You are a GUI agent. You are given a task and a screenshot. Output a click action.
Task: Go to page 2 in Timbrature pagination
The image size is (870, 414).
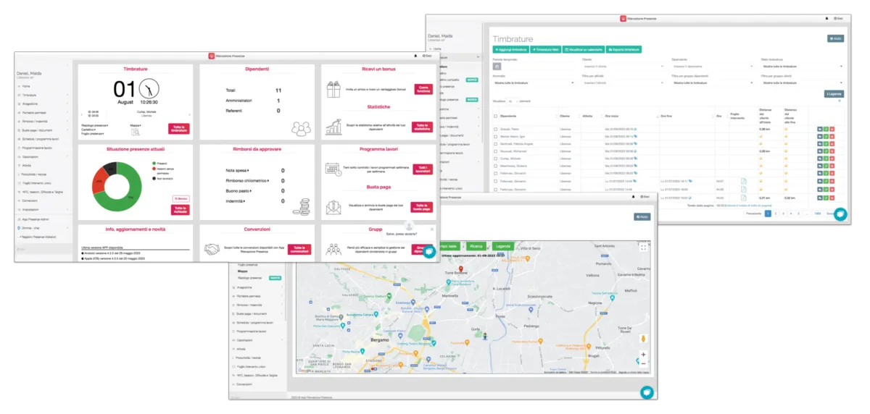point(775,214)
